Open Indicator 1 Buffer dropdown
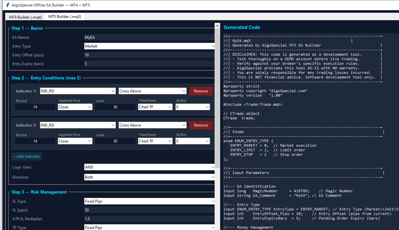The height and width of the screenshot is (230, 399). [x=192, y=107]
